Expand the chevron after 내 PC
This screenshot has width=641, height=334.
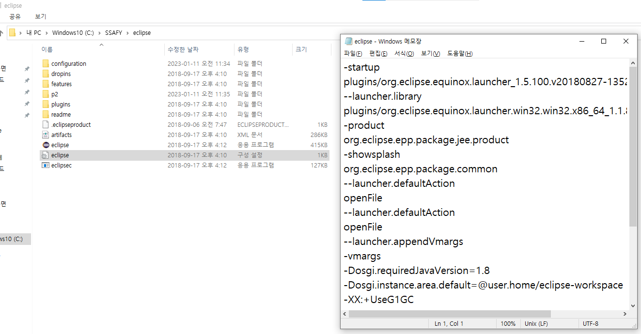click(x=47, y=32)
